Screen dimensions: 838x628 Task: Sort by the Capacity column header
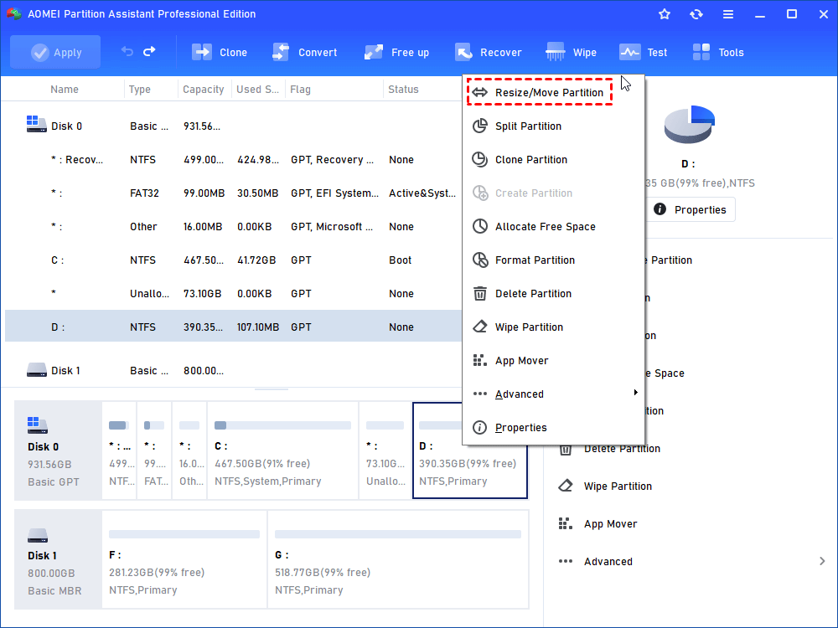tap(204, 90)
